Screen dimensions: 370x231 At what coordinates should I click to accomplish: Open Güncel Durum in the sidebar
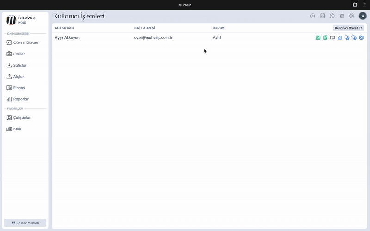pyautogui.click(x=26, y=43)
